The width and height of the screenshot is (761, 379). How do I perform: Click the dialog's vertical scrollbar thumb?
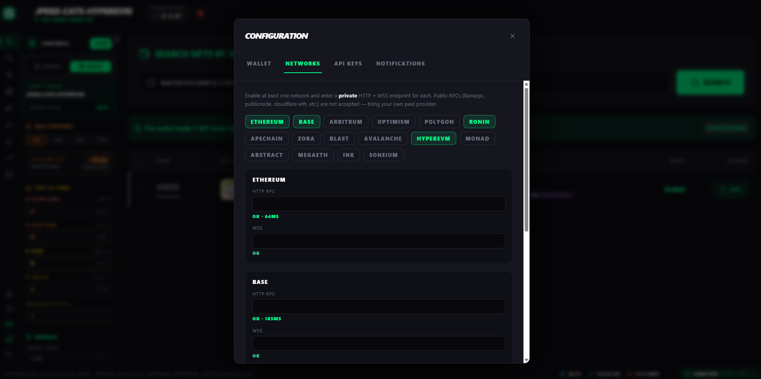click(x=526, y=159)
